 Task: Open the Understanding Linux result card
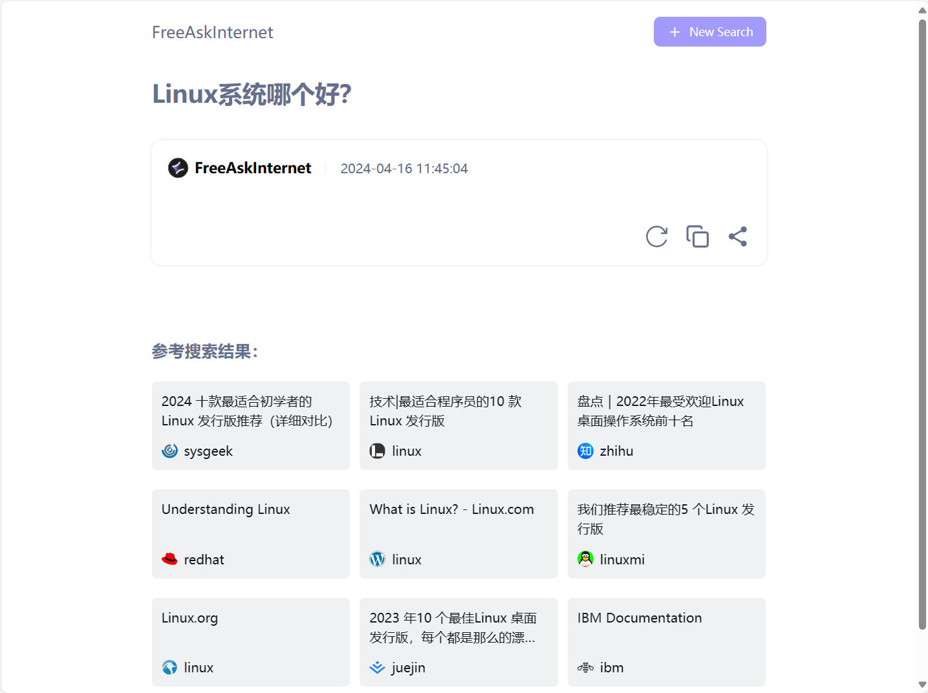pyautogui.click(x=250, y=533)
